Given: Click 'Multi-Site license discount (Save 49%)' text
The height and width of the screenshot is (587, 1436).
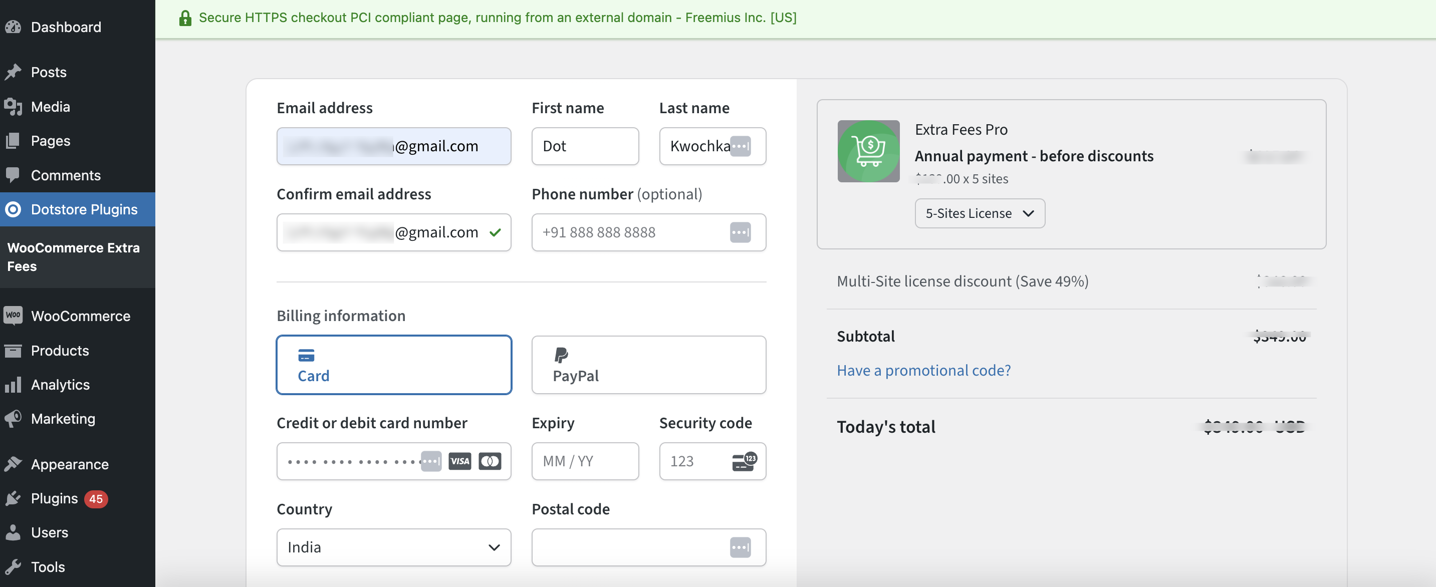Looking at the screenshot, I should tap(963, 281).
